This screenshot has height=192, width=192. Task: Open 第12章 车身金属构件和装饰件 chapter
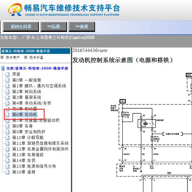[x=40, y=149]
